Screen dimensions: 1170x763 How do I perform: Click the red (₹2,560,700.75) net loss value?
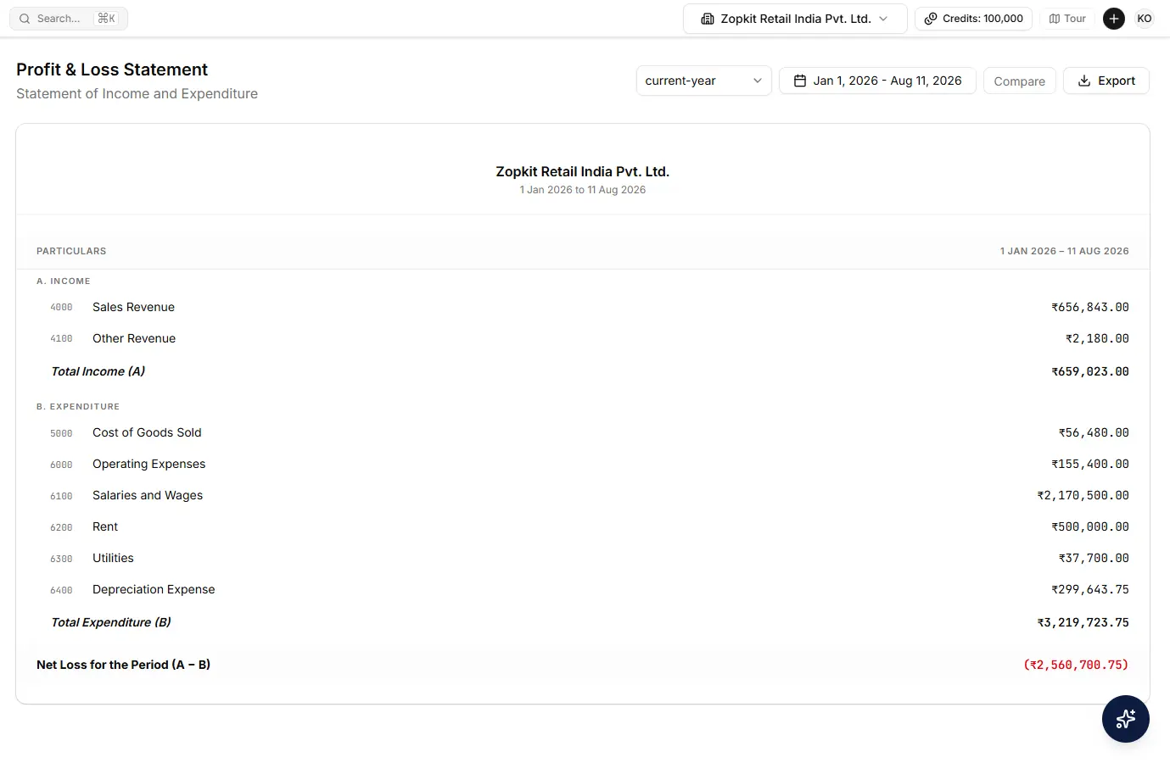(1076, 665)
